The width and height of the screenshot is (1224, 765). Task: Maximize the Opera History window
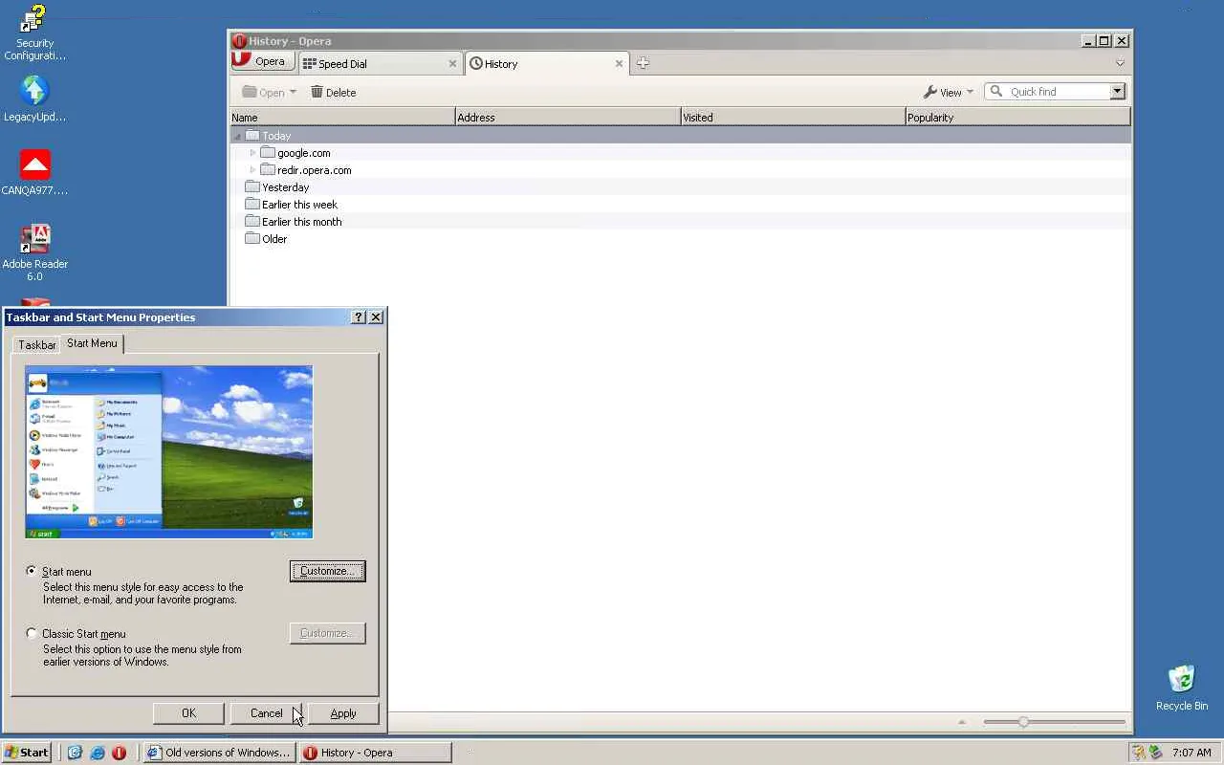point(1104,41)
